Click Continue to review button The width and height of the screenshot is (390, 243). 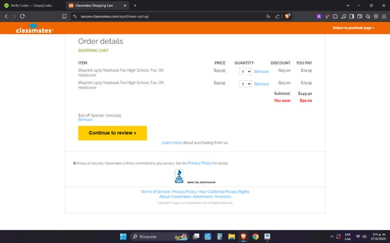coord(112,133)
